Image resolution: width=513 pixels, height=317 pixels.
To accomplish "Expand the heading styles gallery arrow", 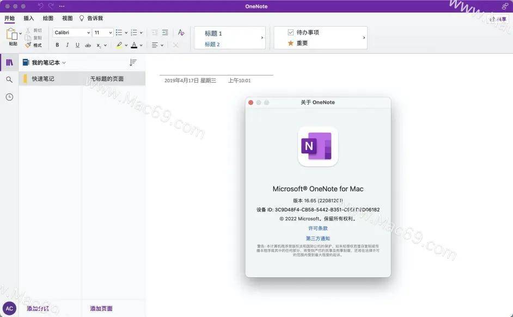I will 262,38.
